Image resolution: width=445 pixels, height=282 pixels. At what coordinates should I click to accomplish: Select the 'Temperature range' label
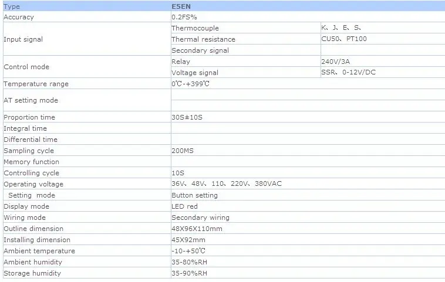click(x=36, y=84)
